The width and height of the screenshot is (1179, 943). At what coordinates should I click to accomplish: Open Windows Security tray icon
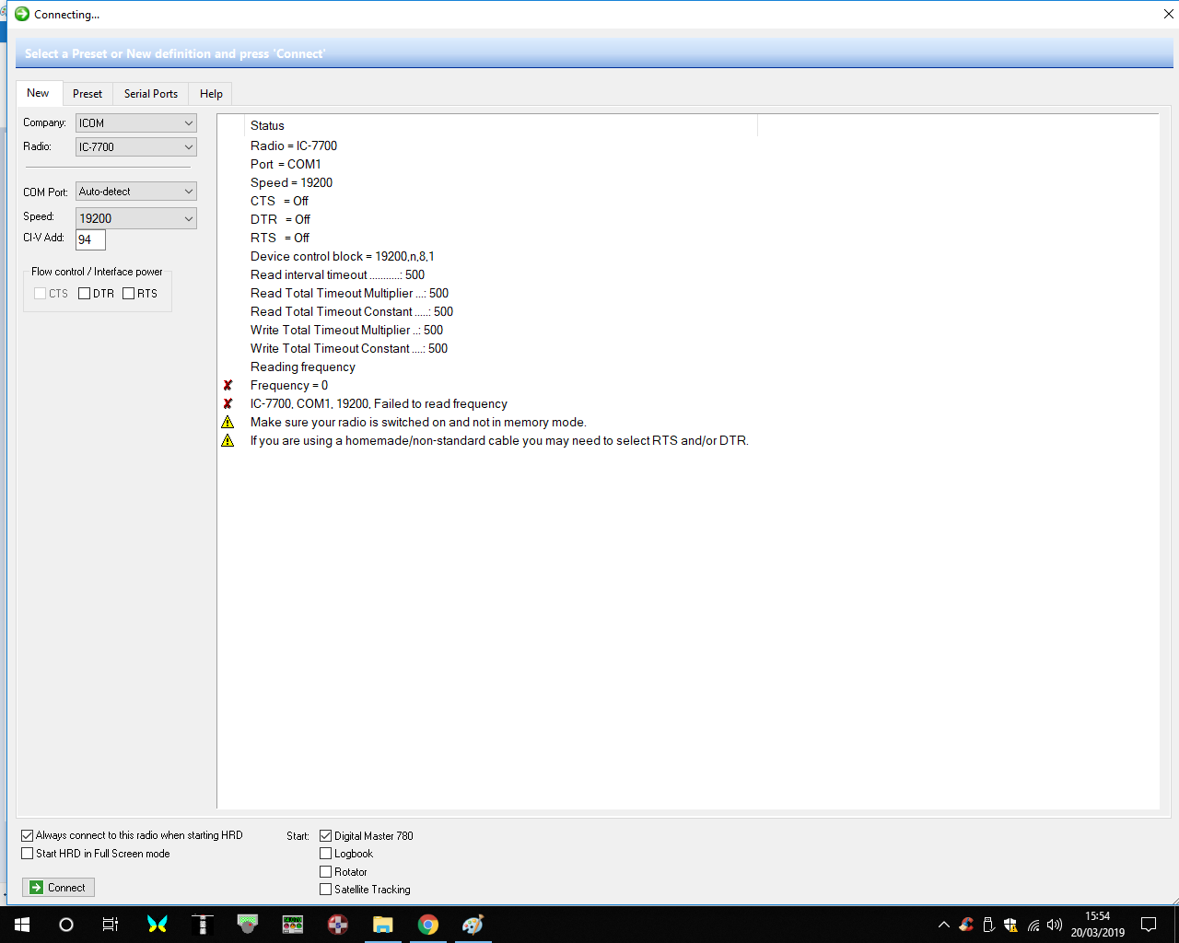[x=1010, y=925]
